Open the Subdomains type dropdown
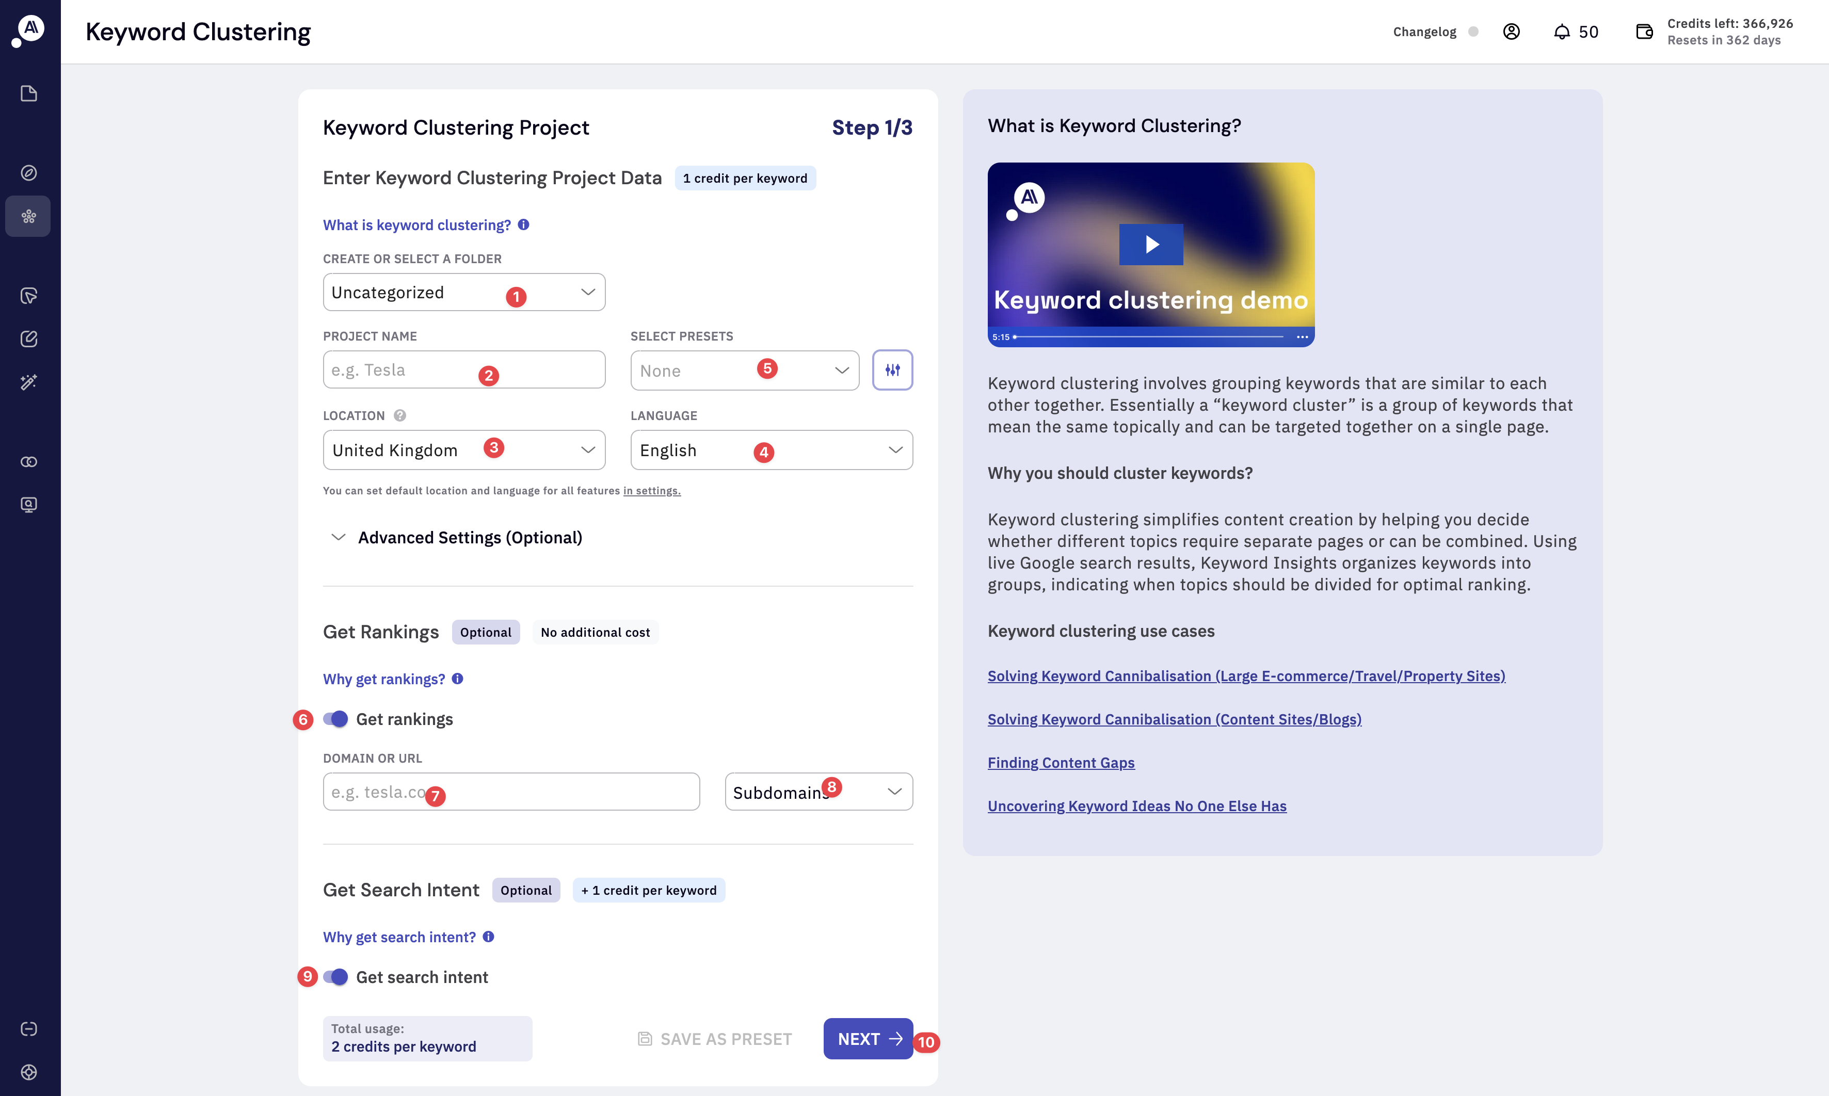The height and width of the screenshot is (1096, 1829). click(x=819, y=792)
